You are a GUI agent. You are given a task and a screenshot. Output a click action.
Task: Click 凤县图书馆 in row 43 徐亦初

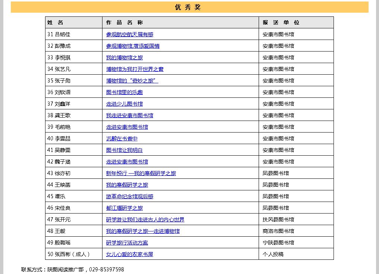[x=275, y=173]
